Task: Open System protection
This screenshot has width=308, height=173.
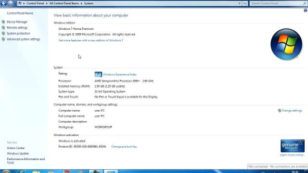Action: click(19, 34)
